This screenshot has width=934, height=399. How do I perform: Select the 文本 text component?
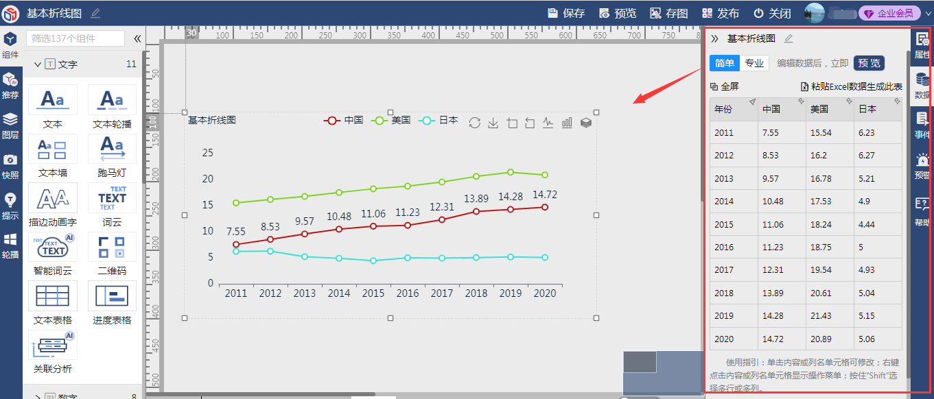[x=53, y=107]
